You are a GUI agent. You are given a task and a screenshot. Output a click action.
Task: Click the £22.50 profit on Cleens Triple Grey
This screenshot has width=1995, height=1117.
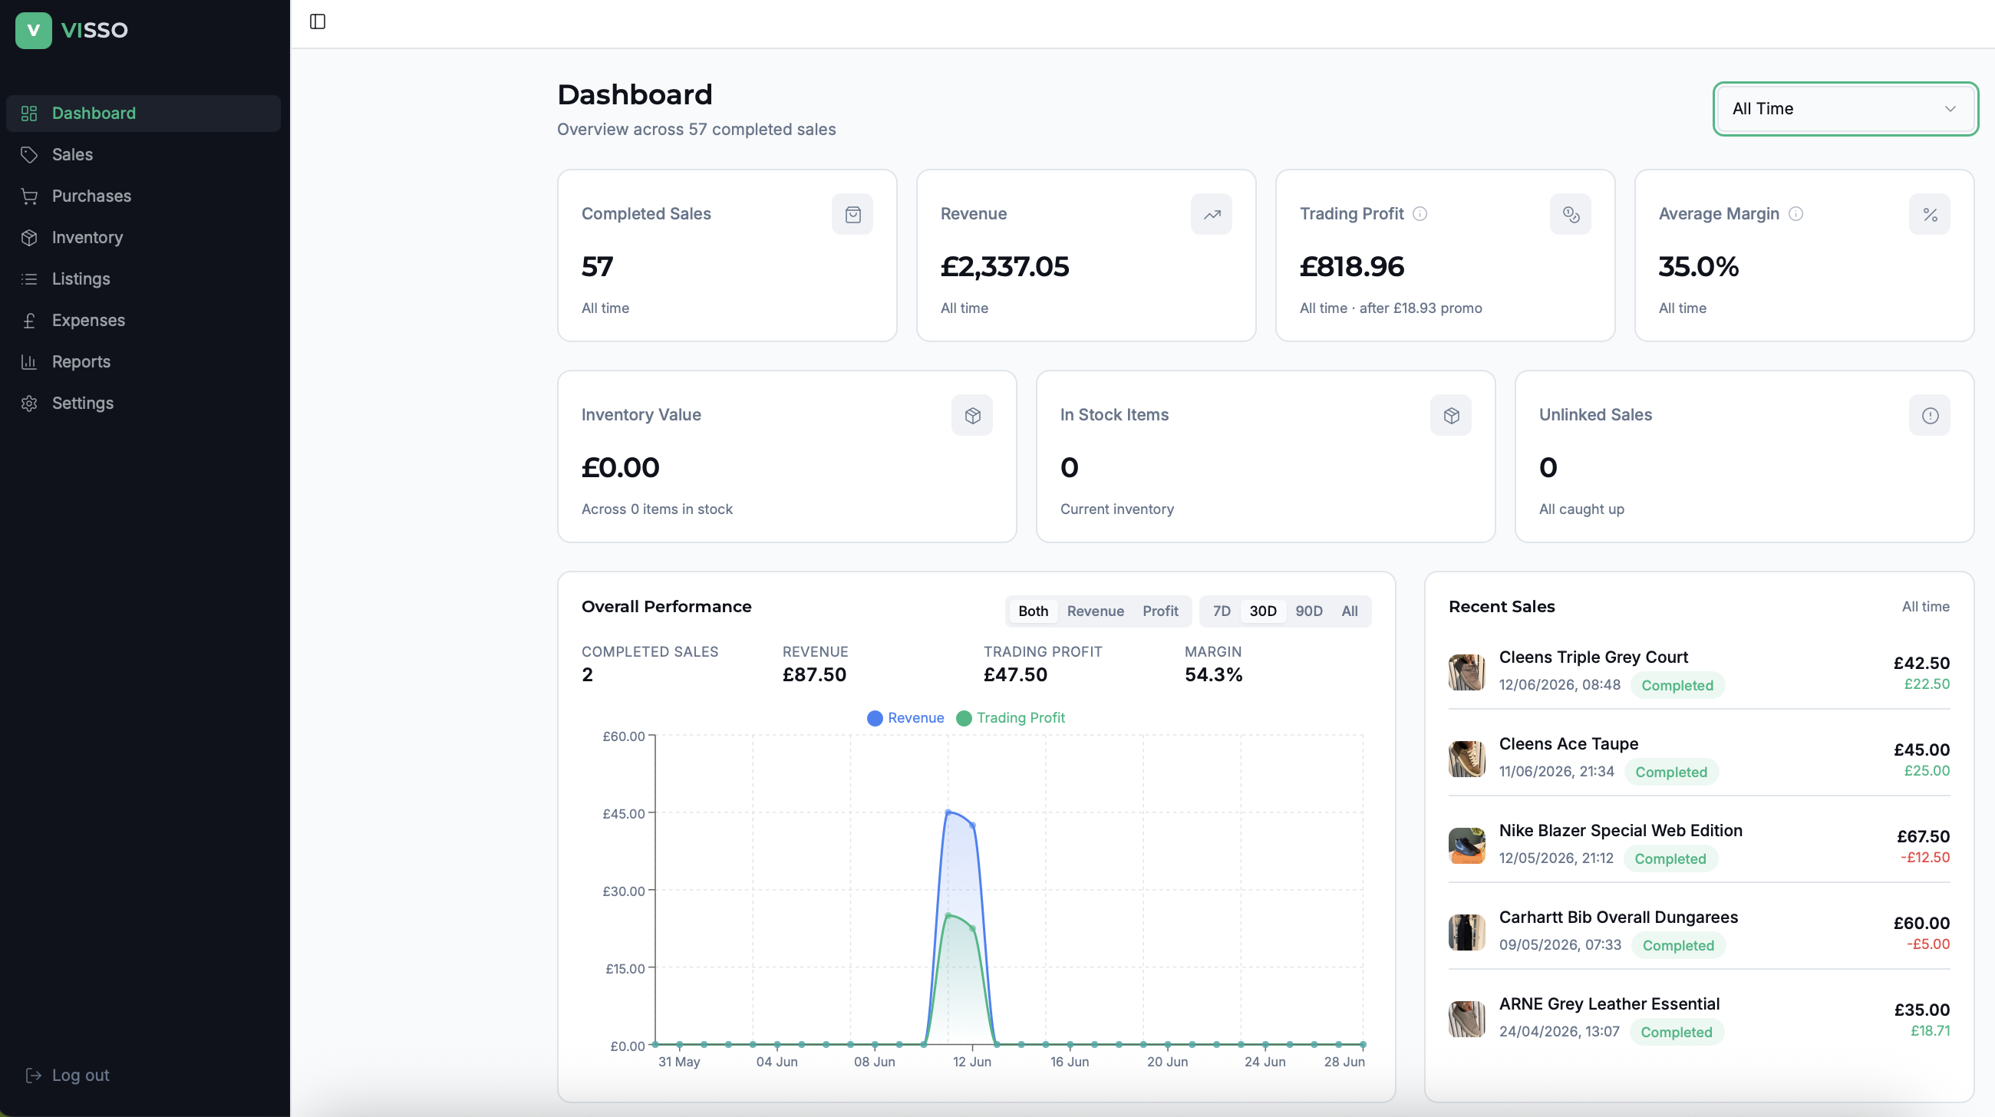point(1927,684)
